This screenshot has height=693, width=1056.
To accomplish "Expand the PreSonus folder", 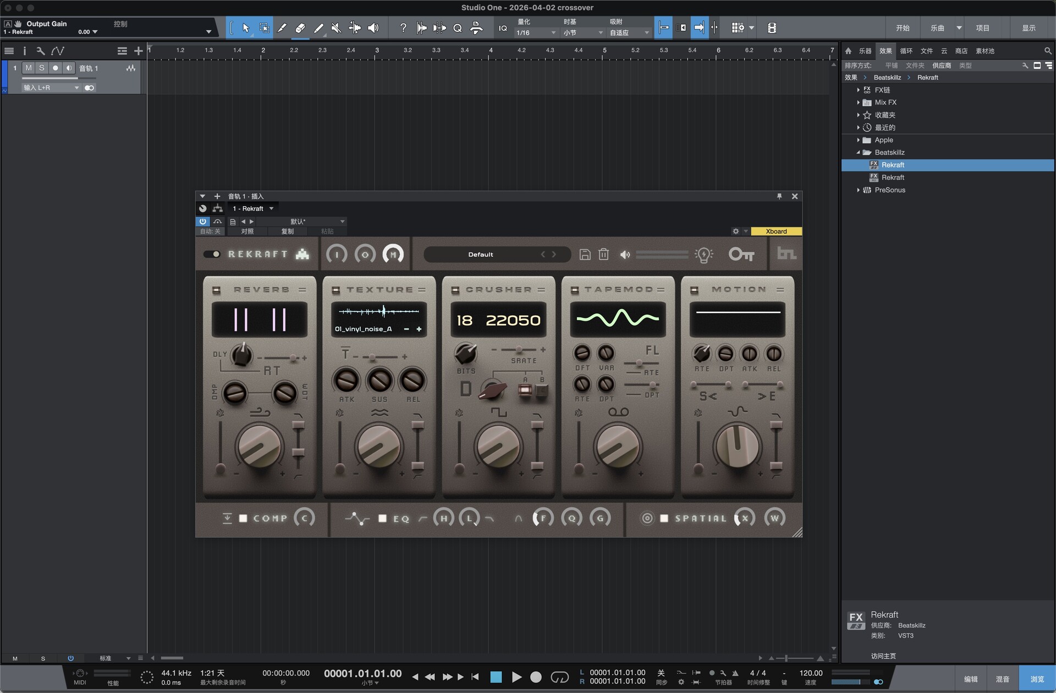I will click(x=858, y=190).
